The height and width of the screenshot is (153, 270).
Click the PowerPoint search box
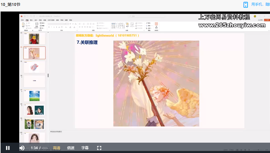(146, 16)
